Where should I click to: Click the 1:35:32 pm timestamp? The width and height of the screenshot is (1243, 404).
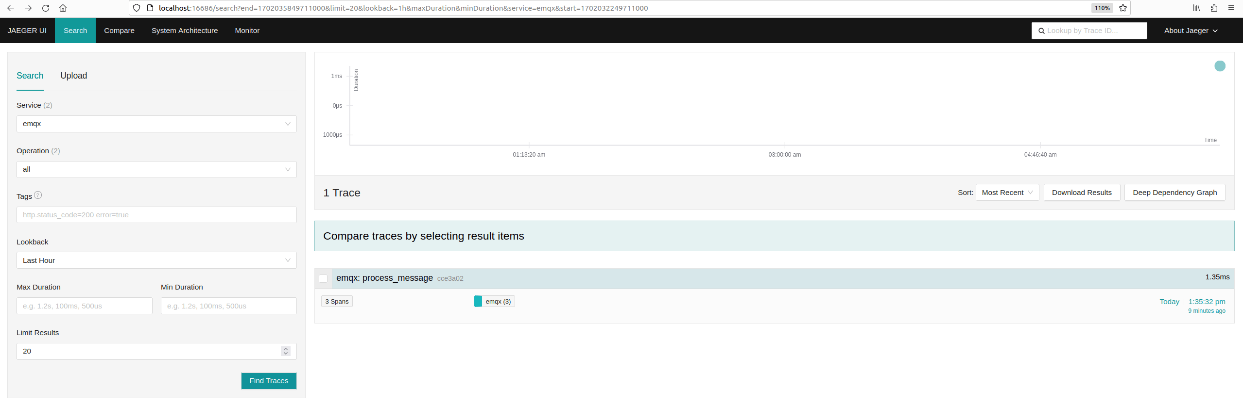tap(1207, 302)
